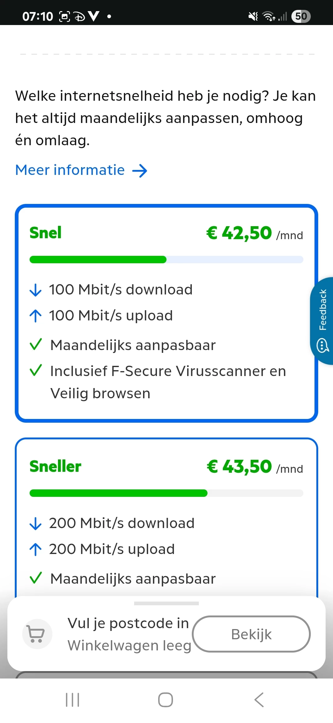The width and height of the screenshot is (333, 723).
Task: Tap the Vul je postcode in text
Action: pos(128,623)
